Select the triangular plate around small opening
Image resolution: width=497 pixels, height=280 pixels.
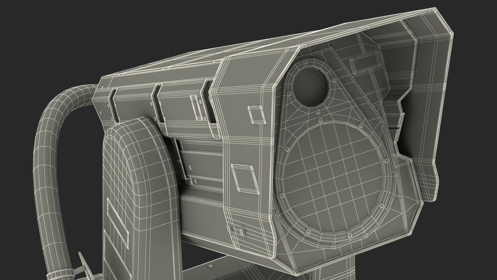pyautogui.click(x=337, y=104)
